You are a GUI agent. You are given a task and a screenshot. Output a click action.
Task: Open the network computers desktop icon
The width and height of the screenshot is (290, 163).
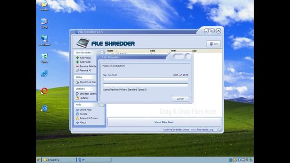44,39
